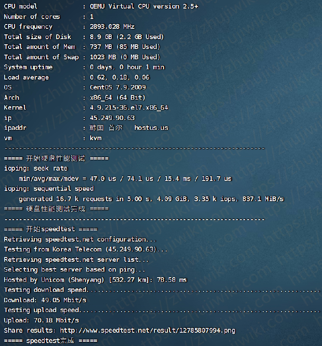The height and width of the screenshot is (346, 322).
Task: Select the Load average numbers 0.62, 0.18, 0.06
Action: pyautogui.click(x=120, y=77)
